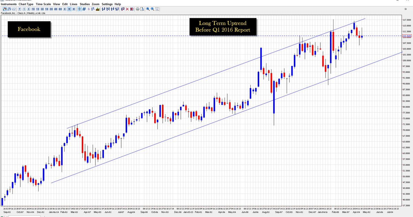The width and height of the screenshot is (413, 217).
Task: Click the zoom out magnifier icon
Action: point(152,9)
